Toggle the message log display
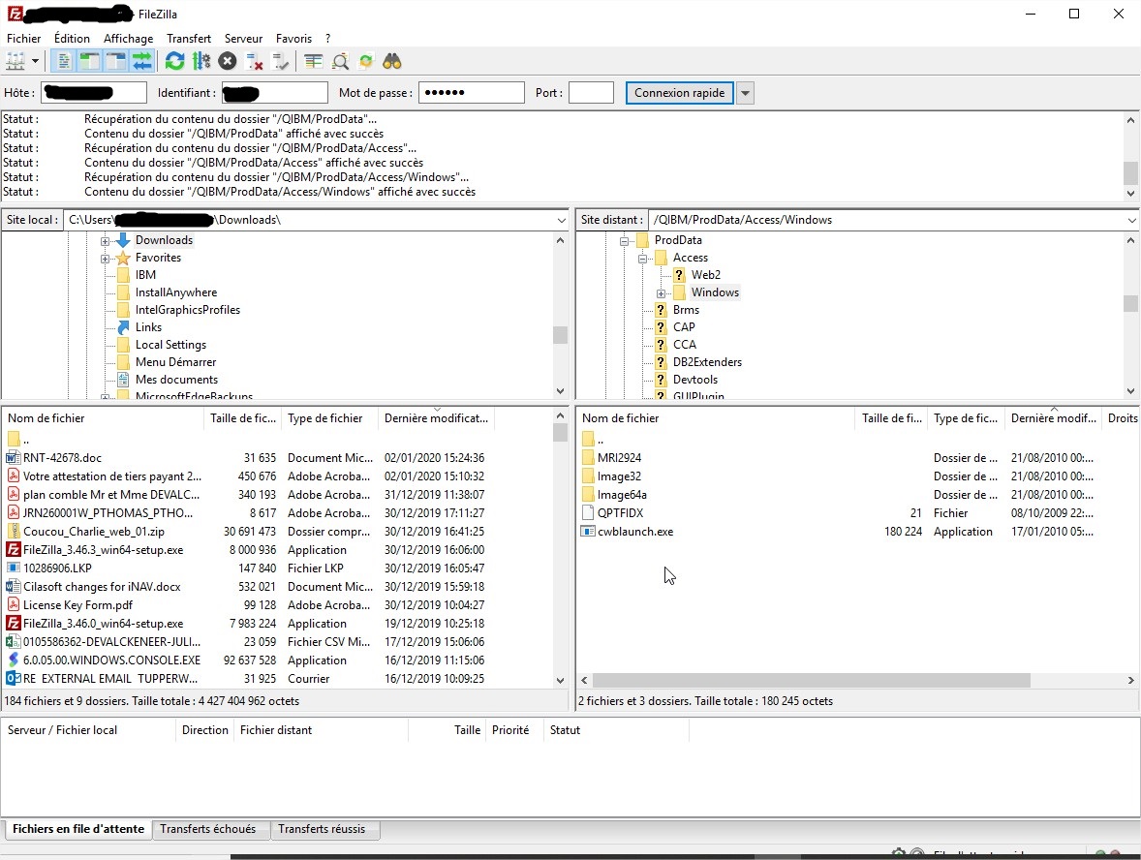This screenshot has height=860, width=1141. [x=62, y=60]
